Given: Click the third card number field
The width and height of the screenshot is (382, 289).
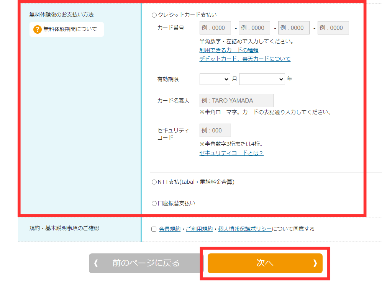Looking at the screenshot, I should point(294,28).
